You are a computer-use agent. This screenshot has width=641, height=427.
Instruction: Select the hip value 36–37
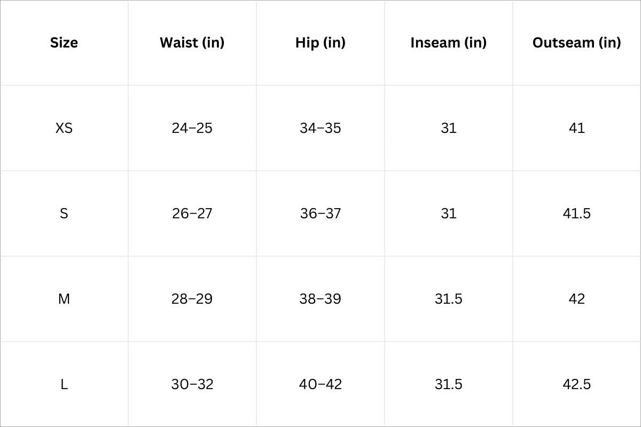tap(320, 213)
